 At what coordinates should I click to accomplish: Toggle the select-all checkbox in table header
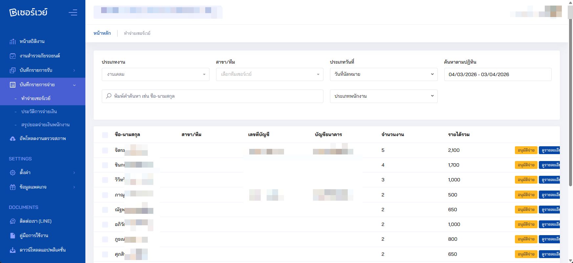pyautogui.click(x=105, y=135)
